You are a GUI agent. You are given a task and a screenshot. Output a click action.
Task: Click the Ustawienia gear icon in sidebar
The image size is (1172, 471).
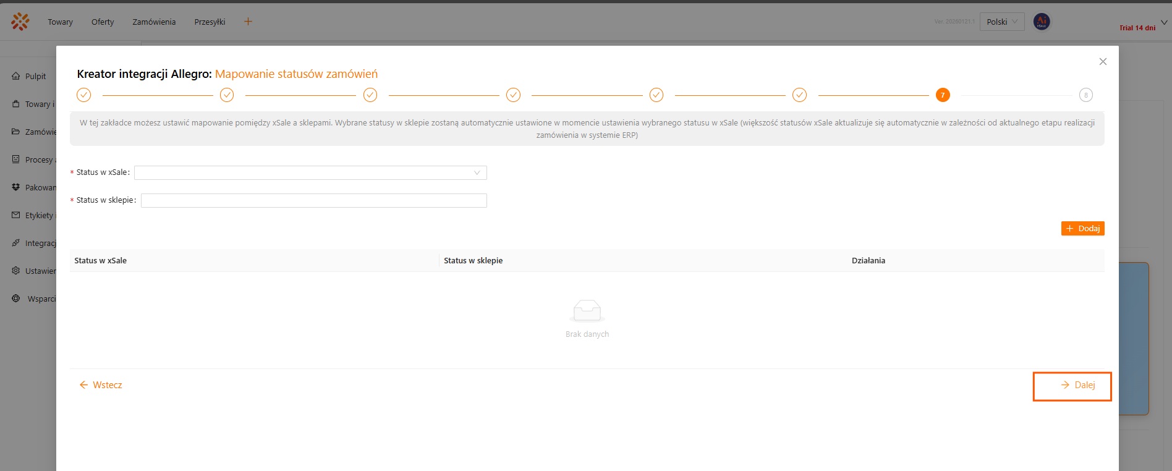click(x=16, y=271)
